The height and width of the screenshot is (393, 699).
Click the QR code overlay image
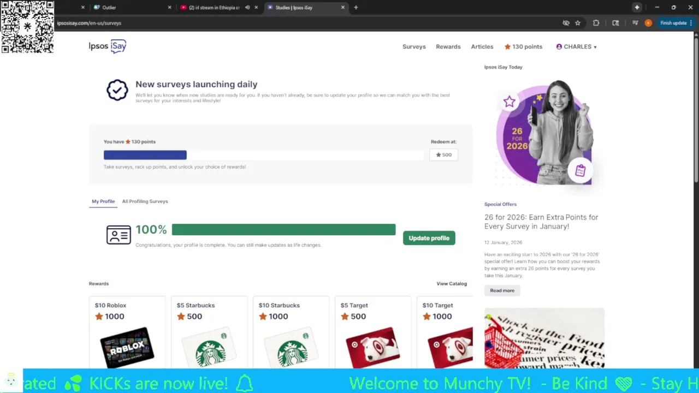[27, 27]
